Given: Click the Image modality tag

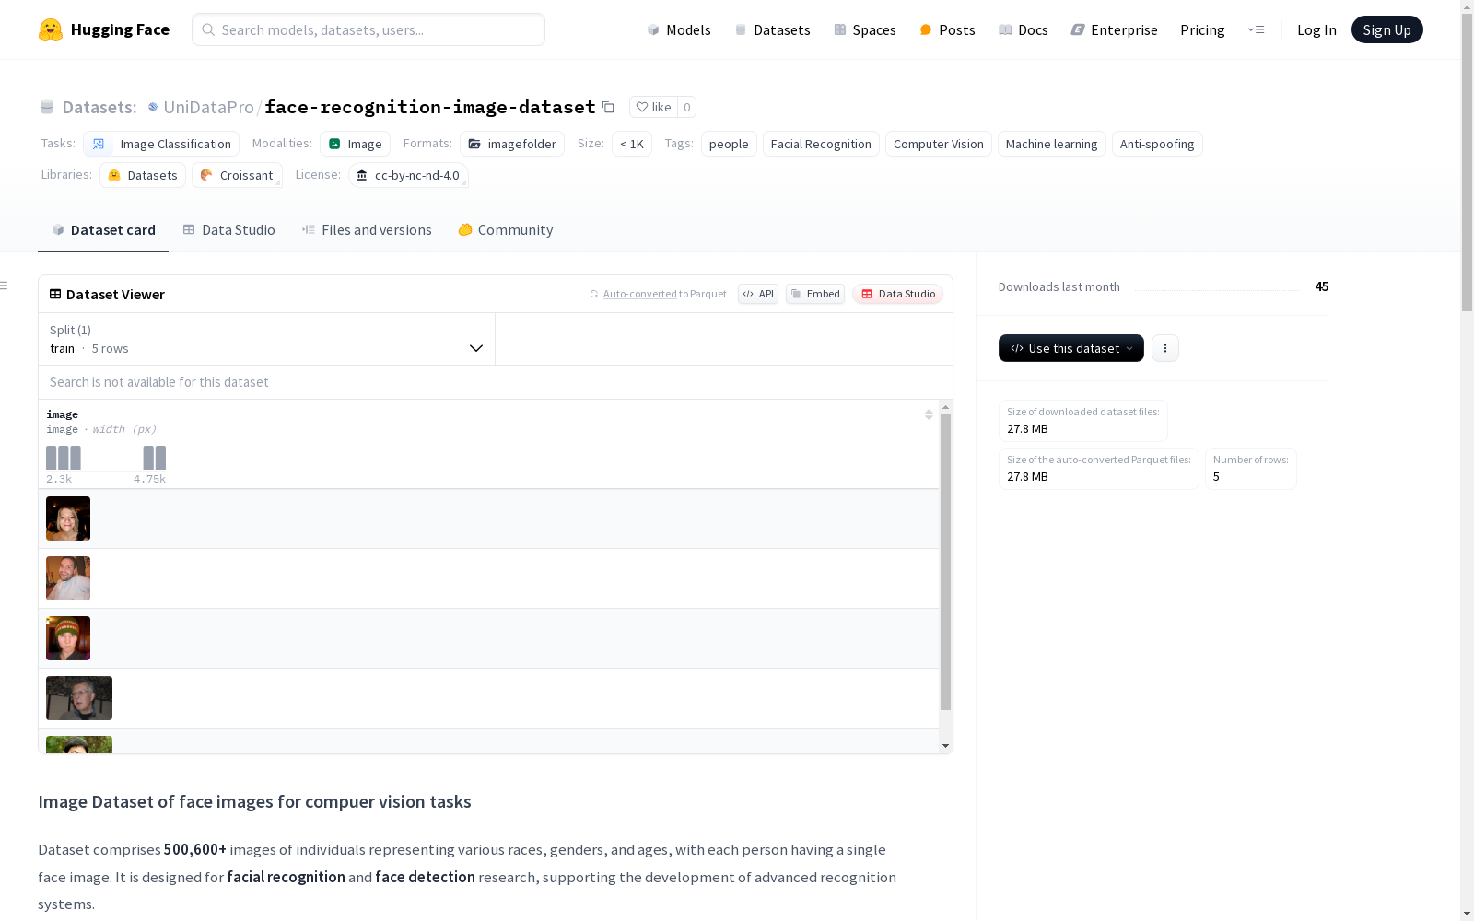Looking at the screenshot, I should tap(355, 144).
